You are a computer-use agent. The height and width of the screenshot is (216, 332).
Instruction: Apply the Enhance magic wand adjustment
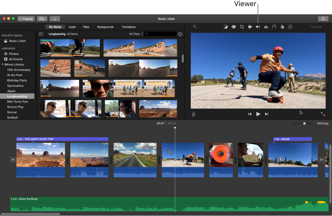195,27
